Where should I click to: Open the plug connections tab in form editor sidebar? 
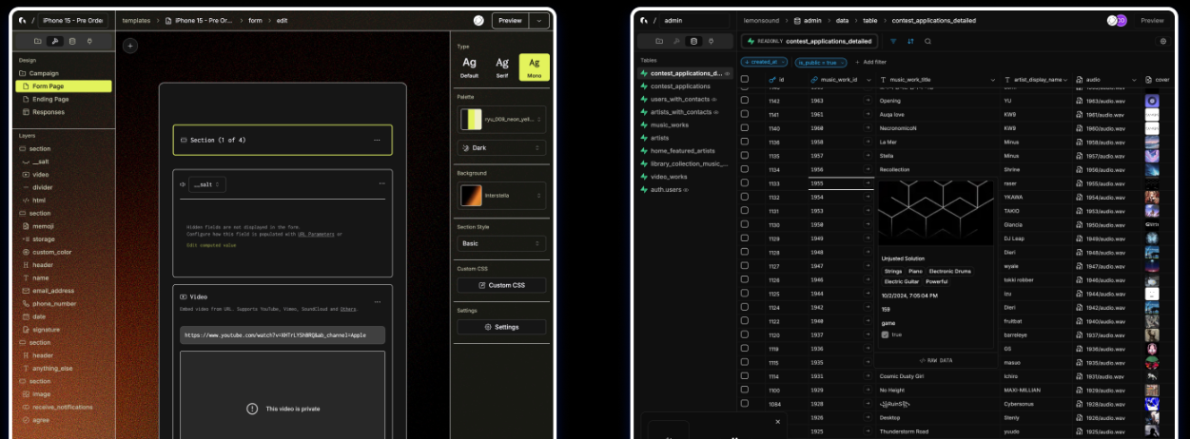(x=89, y=41)
